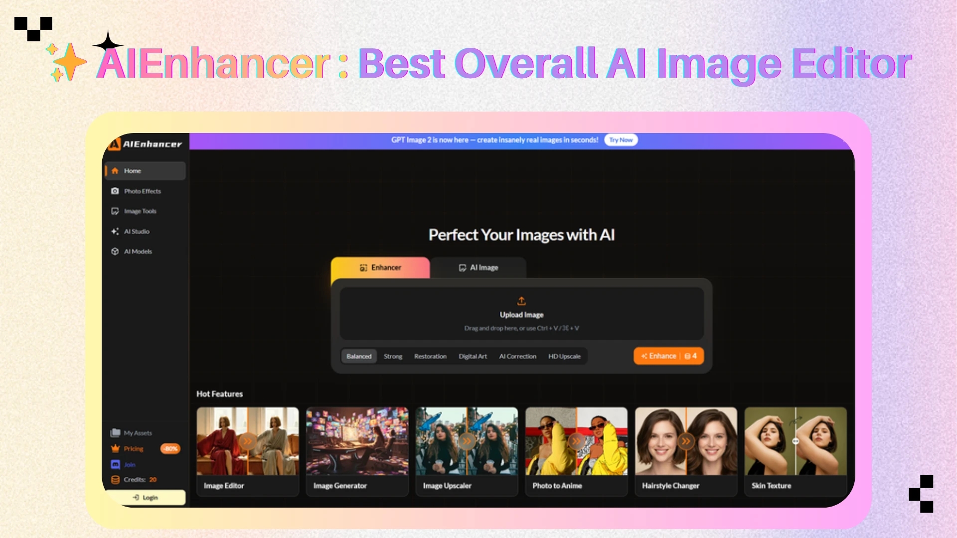The width and height of the screenshot is (957, 538).
Task: Click the AI Image tab icon
Action: click(x=463, y=268)
